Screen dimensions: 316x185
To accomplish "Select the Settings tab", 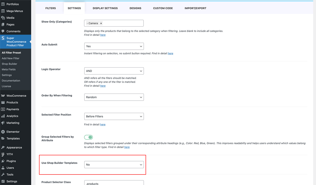I will [x=74, y=8].
